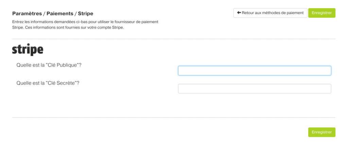Image resolution: width=348 pixels, height=157 pixels.
Task: Focus the Clé Publique input field
Action: 255,71
